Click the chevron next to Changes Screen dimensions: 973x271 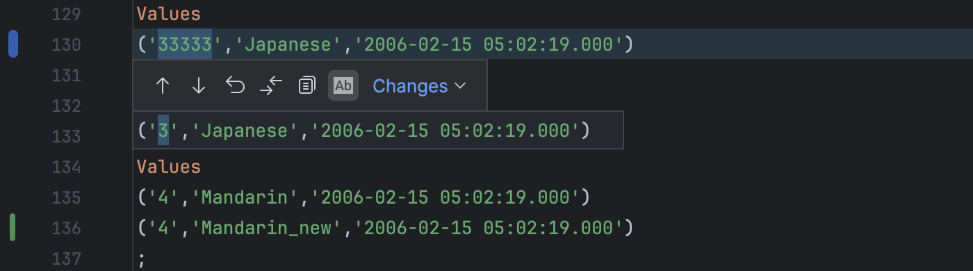459,86
